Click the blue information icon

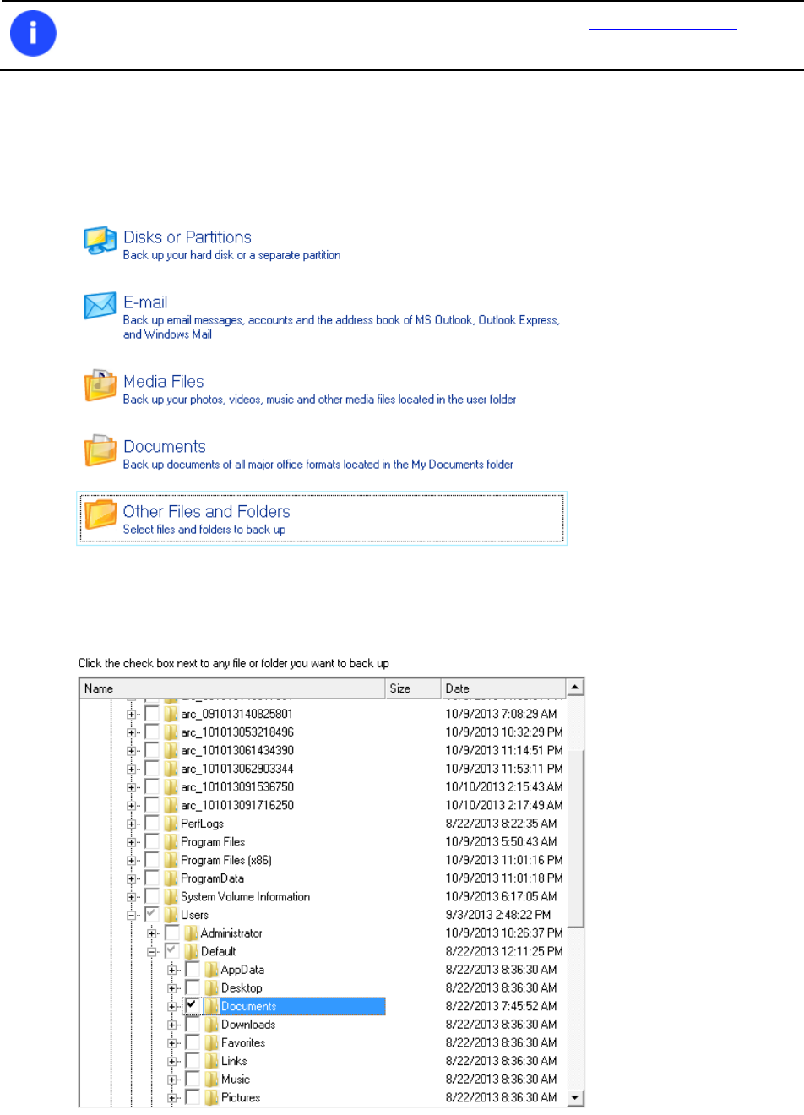[x=33, y=34]
